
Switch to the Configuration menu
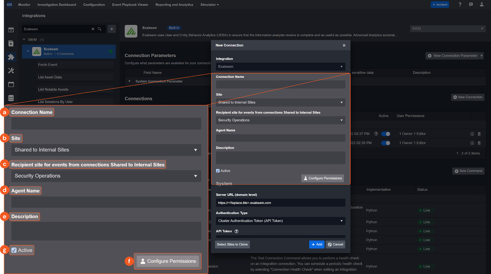tap(94, 5)
